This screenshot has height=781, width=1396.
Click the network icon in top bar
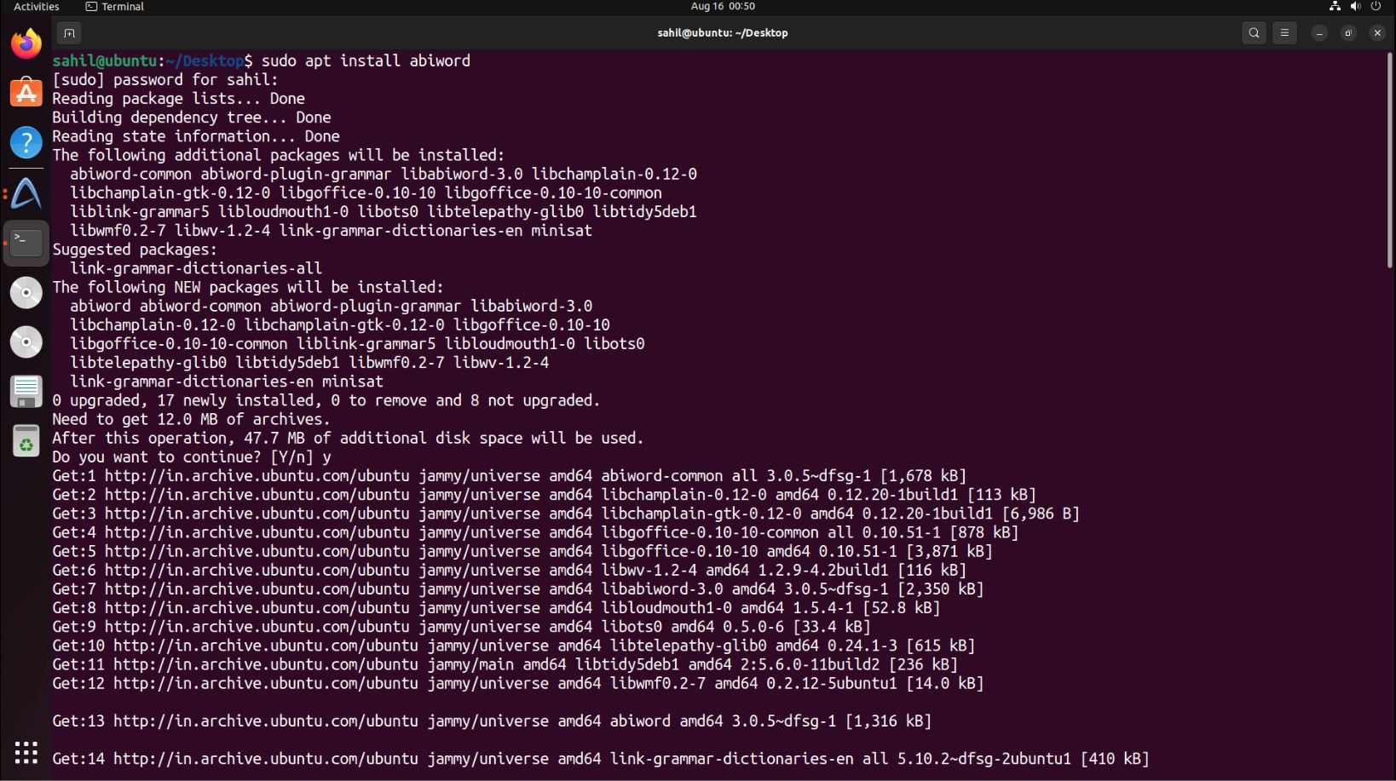(1335, 7)
